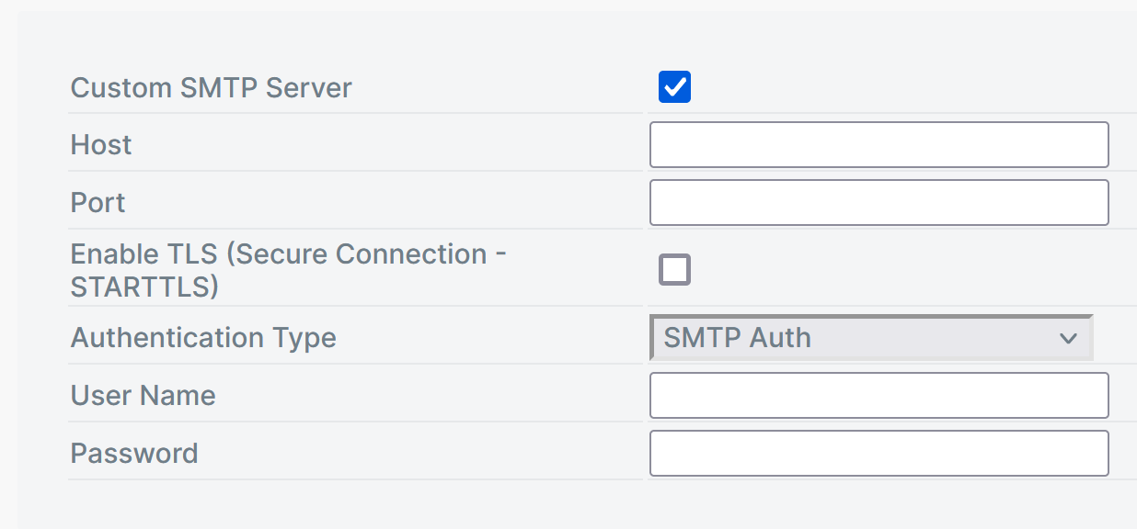Click the Port label text
The width and height of the screenshot is (1137, 529).
98,203
